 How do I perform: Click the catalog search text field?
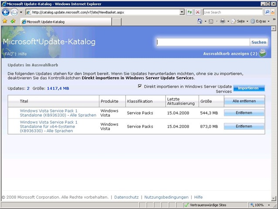pyautogui.click(x=203, y=42)
